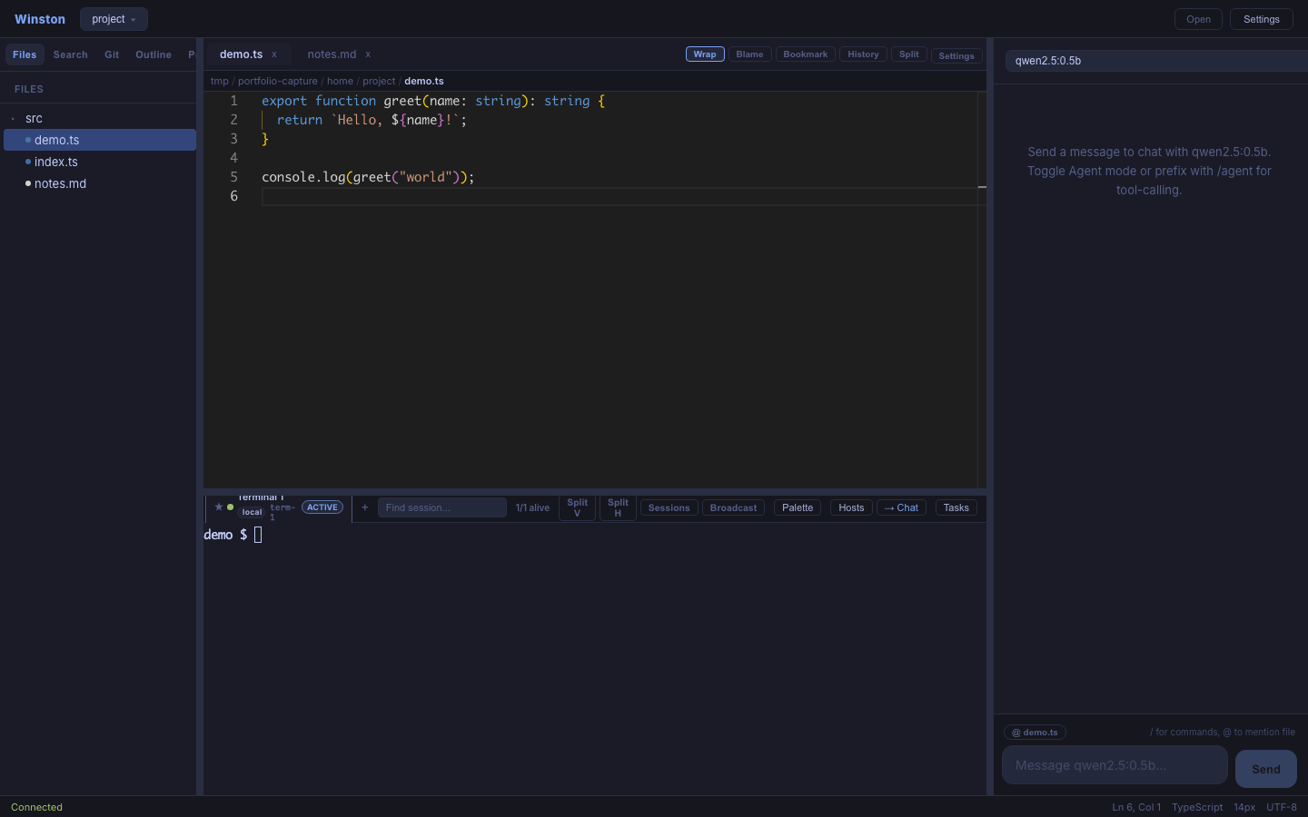Open the Hosts list
This screenshot has width=1308, height=817.
(x=851, y=507)
